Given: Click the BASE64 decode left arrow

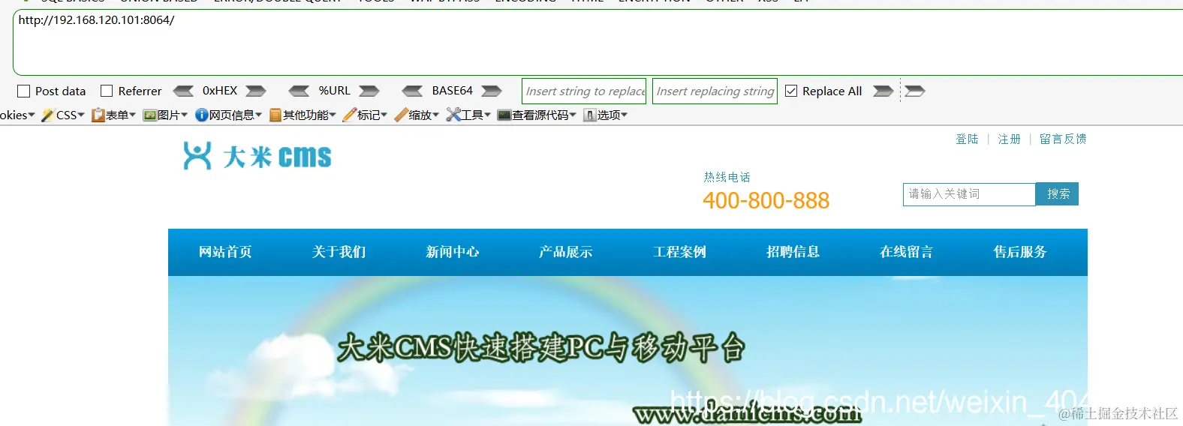Looking at the screenshot, I should pyautogui.click(x=412, y=91).
